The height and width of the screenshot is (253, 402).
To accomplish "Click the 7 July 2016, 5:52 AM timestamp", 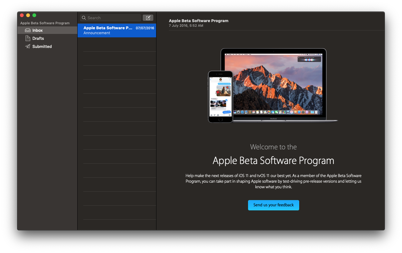I will 186,26.
